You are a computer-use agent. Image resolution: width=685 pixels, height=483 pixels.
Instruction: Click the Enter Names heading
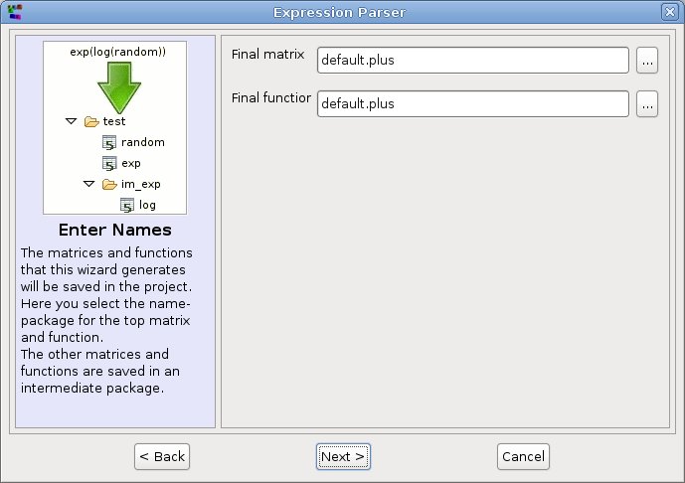coord(115,231)
